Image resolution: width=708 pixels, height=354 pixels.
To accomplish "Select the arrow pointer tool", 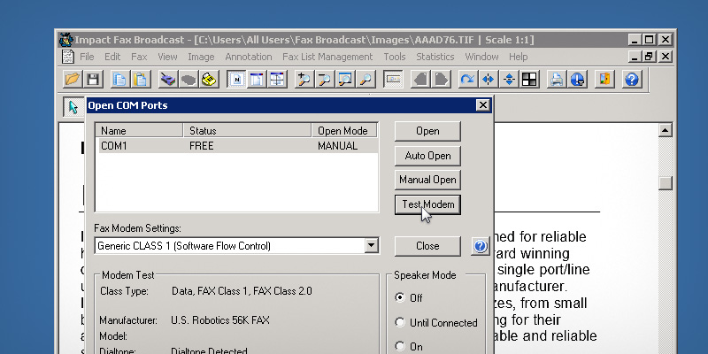I will click(73, 107).
